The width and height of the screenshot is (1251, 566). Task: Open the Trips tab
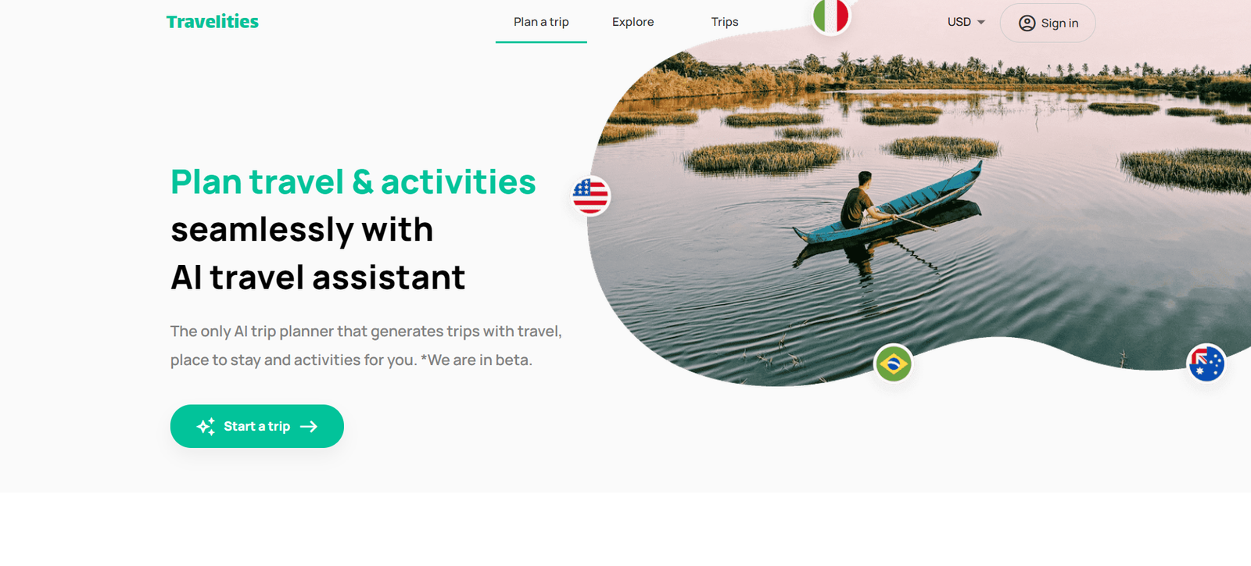(x=725, y=22)
